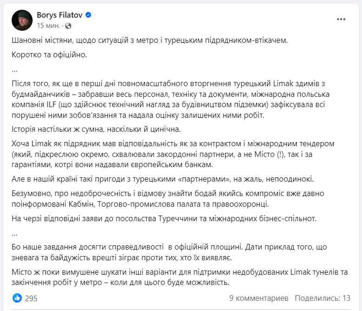Click 'Поделились: 13' shares count
This screenshot has height=311, width=362.
tap(322, 298)
